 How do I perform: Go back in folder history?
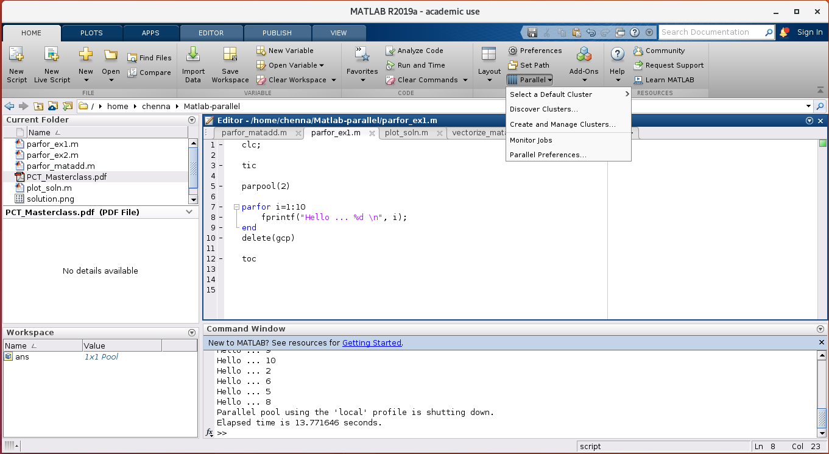click(x=9, y=106)
